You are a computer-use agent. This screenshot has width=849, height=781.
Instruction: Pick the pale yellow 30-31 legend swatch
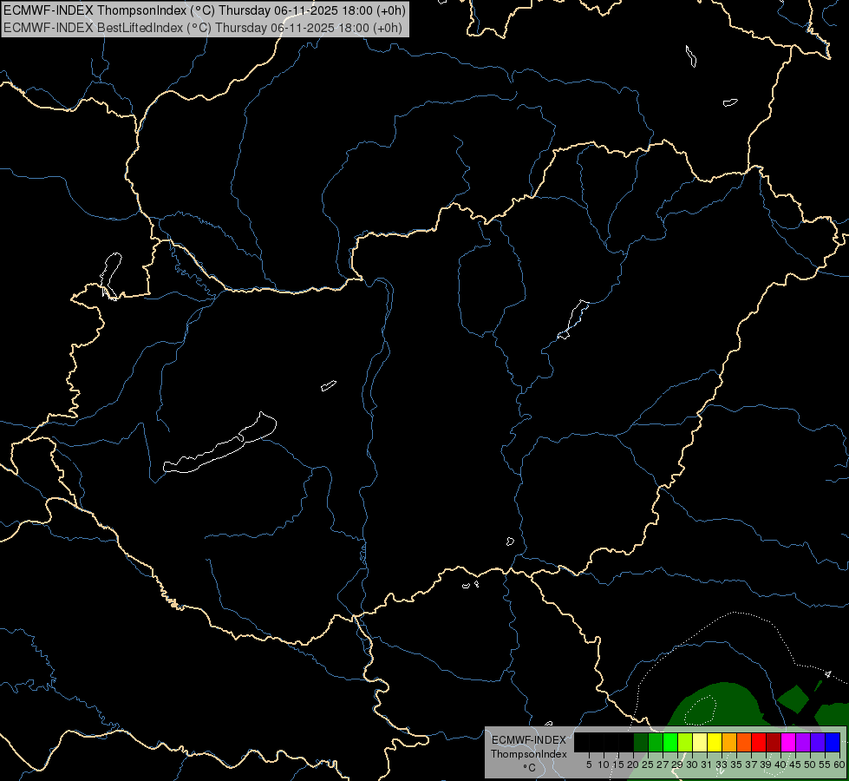tap(700, 743)
